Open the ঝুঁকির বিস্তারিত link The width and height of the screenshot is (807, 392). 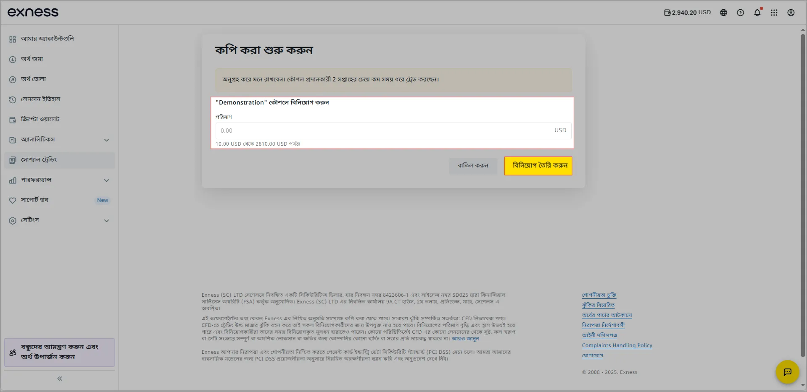(598, 305)
